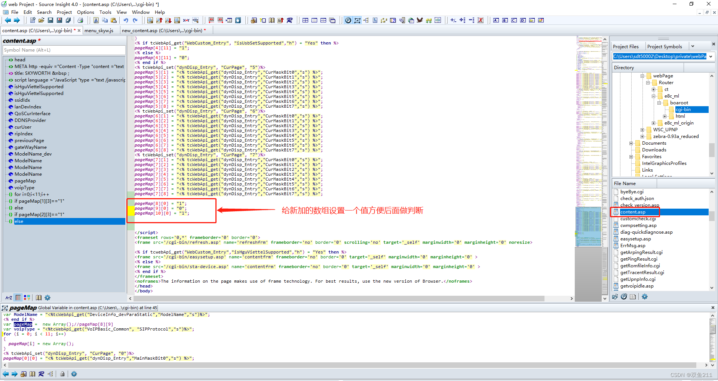Close the content.asp tab
The height and width of the screenshot is (381, 718).
tap(79, 30)
